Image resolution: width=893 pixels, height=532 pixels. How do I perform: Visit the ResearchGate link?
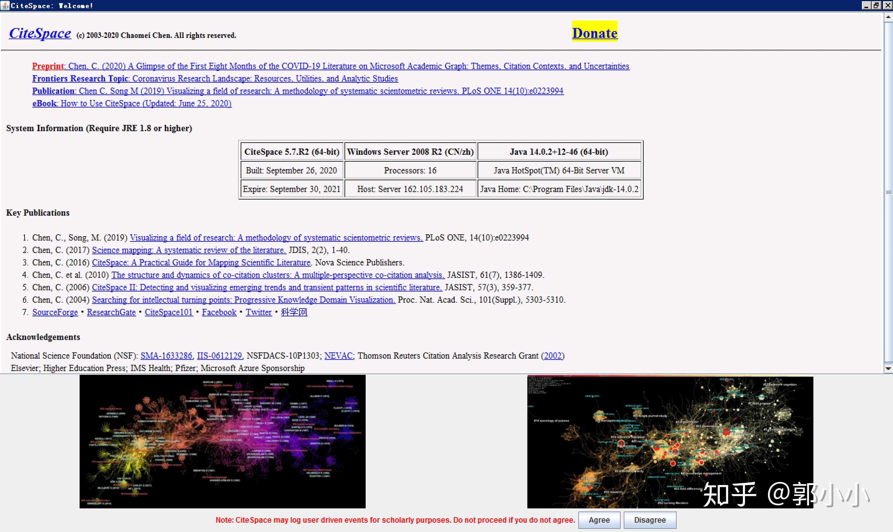(111, 312)
